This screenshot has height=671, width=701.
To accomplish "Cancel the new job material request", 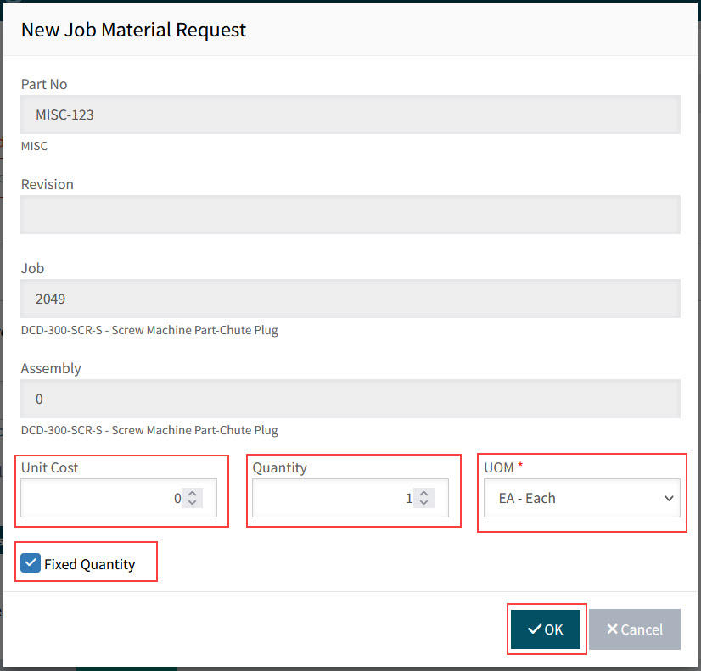I will (634, 629).
